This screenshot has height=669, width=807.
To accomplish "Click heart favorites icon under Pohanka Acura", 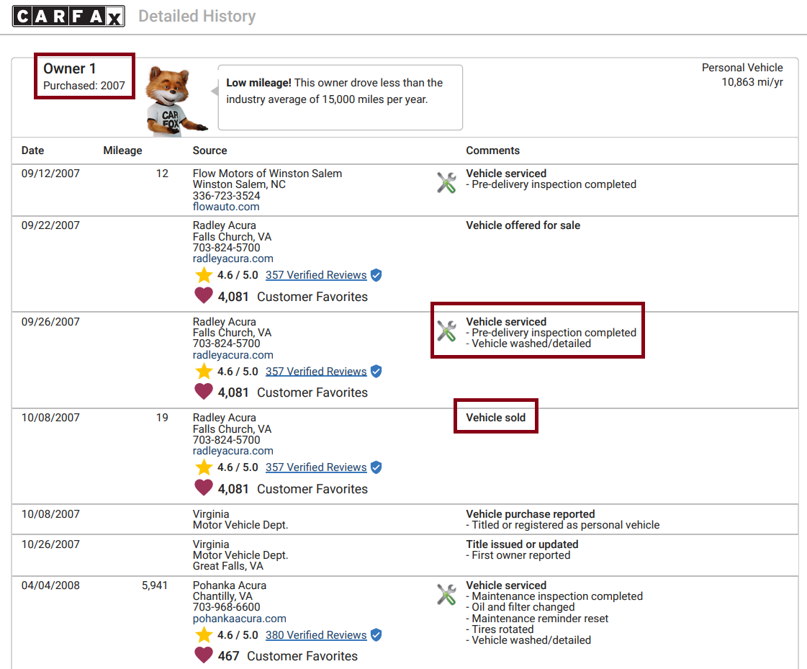I will (204, 655).
